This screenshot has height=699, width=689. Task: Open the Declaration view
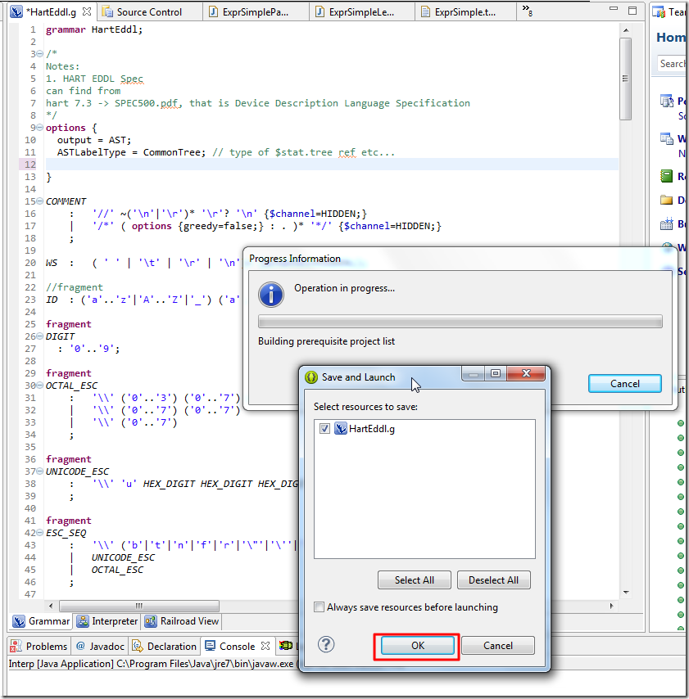click(165, 646)
